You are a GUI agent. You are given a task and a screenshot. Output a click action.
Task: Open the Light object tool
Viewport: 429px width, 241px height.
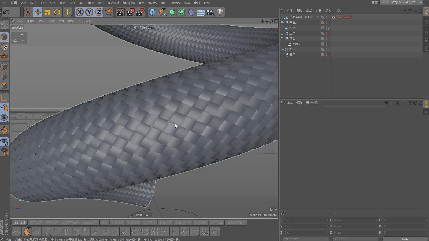pos(220,12)
